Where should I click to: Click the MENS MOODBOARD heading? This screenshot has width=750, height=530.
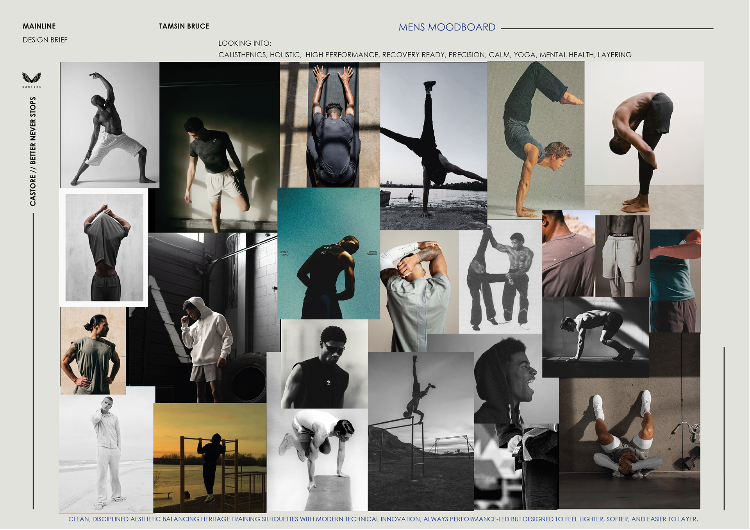446,27
